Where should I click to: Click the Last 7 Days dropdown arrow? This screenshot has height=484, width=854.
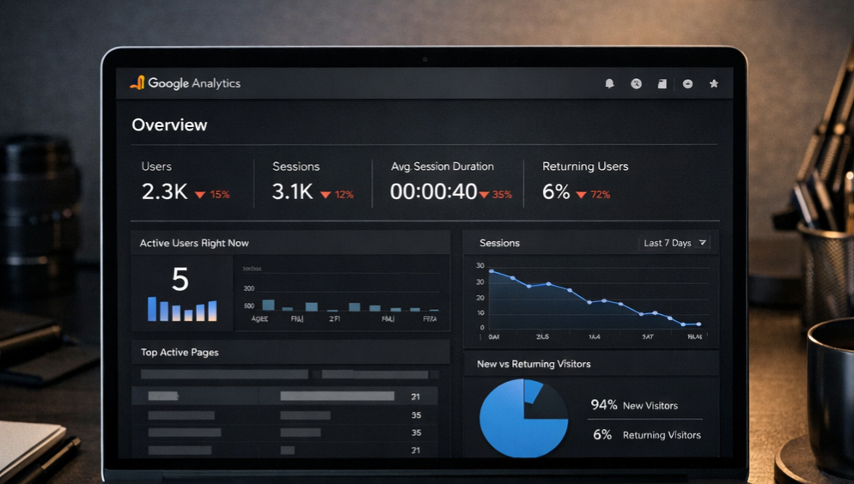point(702,243)
